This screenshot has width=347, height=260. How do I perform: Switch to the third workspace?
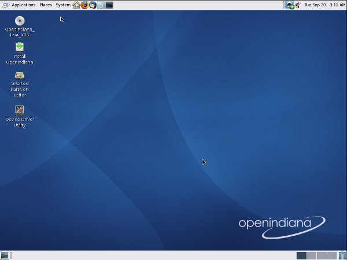pyautogui.click(x=322, y=255)
